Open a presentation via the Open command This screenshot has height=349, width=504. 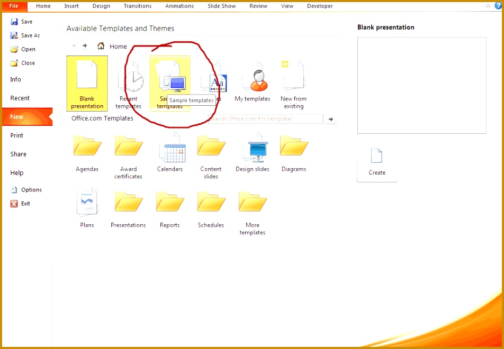tap(23, 49)
